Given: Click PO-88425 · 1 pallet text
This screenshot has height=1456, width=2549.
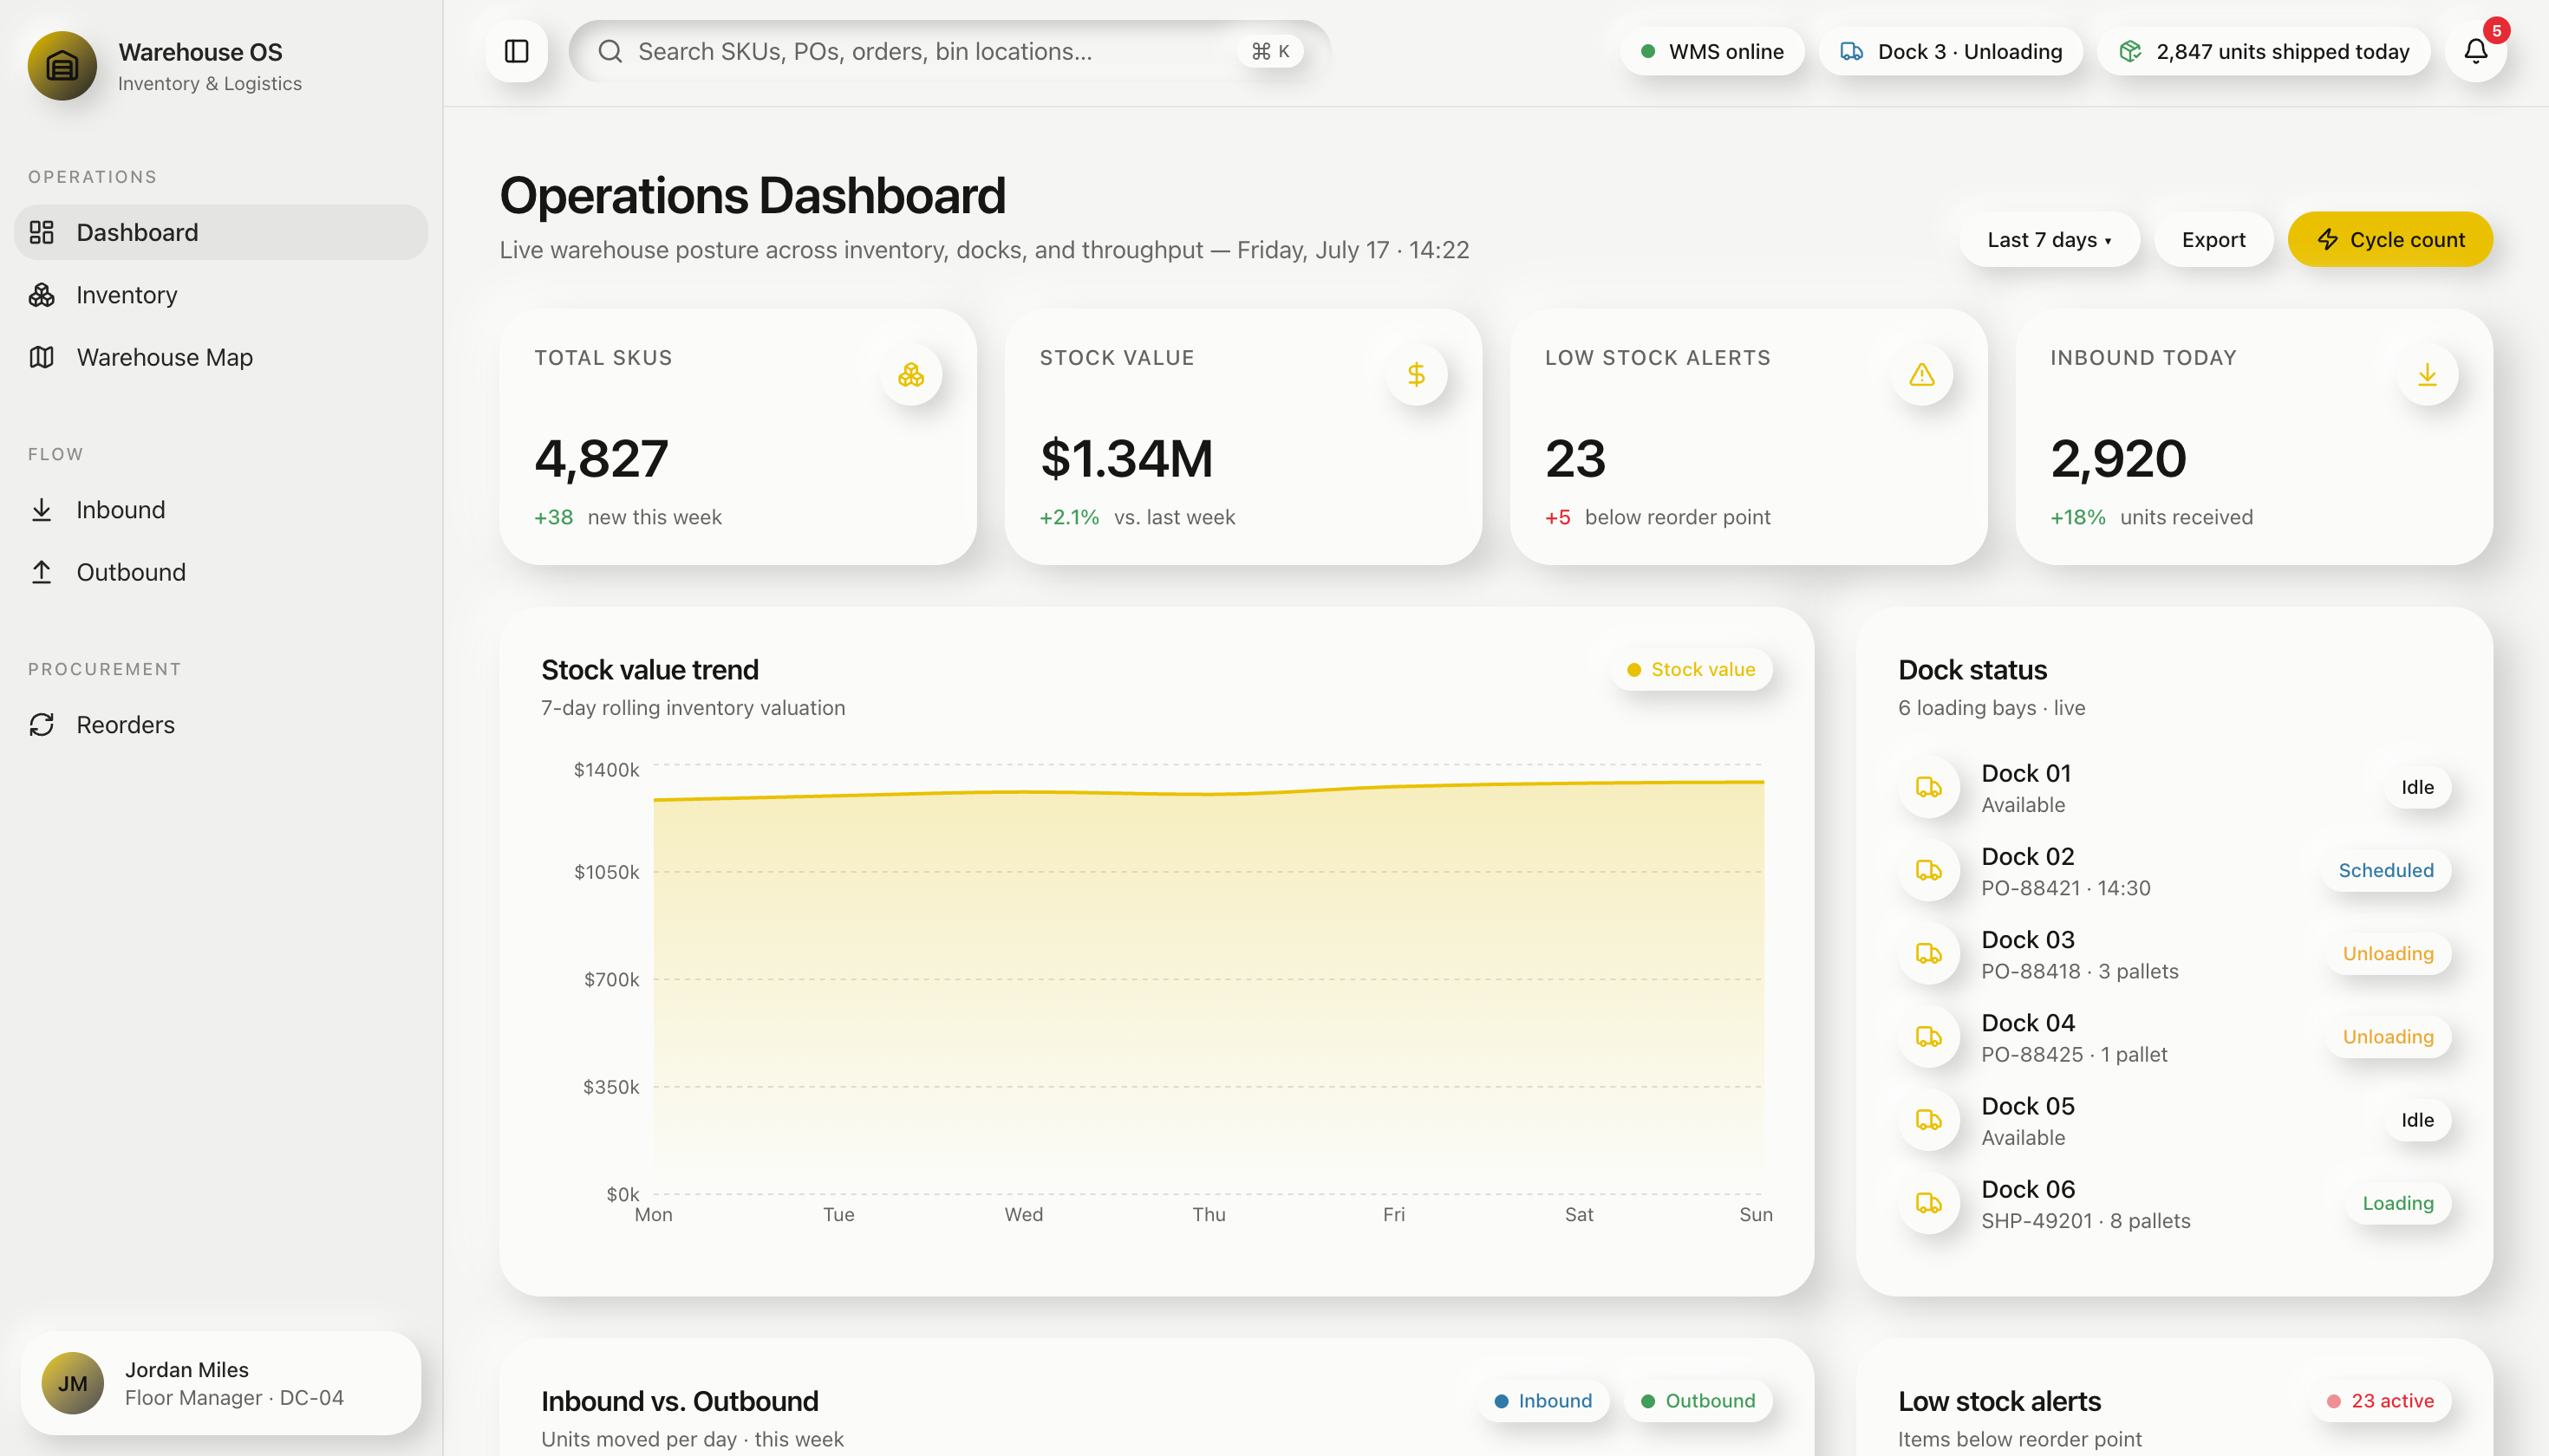Looking at the screenshot, I should click(x=2074, y=1054).
